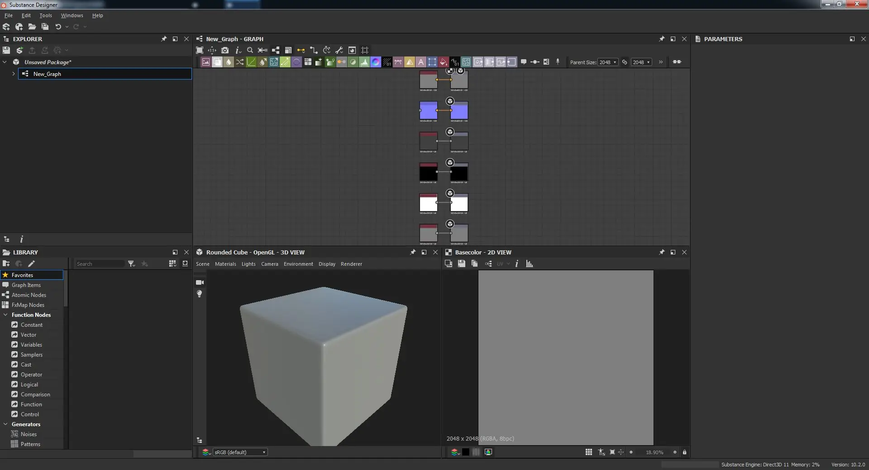
Task: Click the save floppy icon in Explorer
Action: (x=6, y=50)
